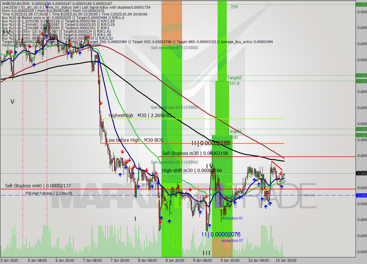The width and height of the screenshot is (367, 264).
Task: Click the '8 Jan 20:00' time label
Action: [175, 261]
